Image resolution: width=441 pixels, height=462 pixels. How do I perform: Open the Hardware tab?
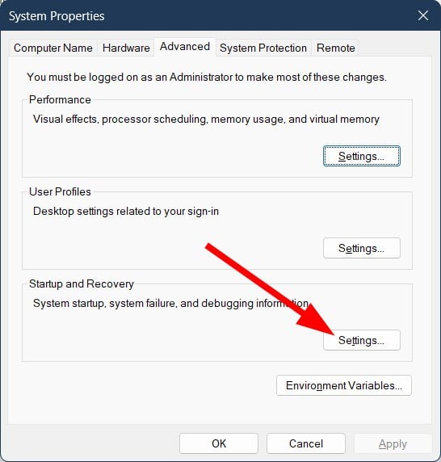click(126, 48)
